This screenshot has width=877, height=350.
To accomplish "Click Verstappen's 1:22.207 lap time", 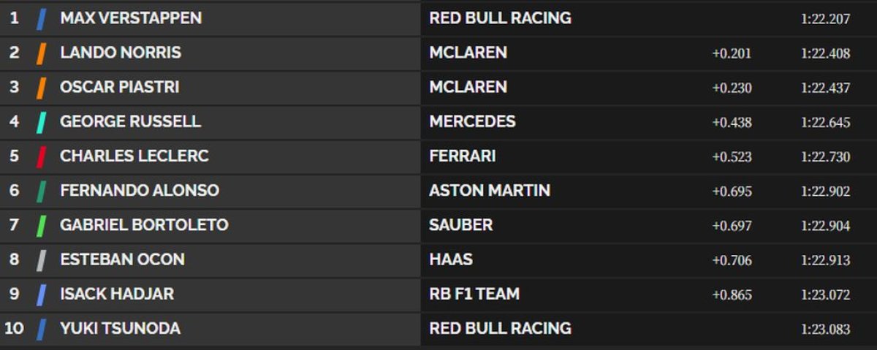I will [x=825, y=19].
